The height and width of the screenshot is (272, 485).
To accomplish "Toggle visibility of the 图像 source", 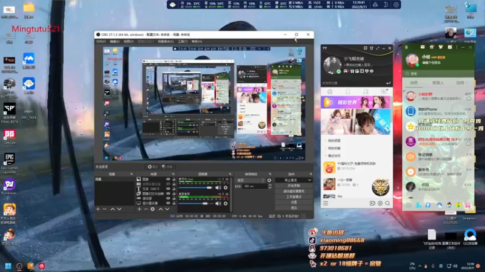I will point(169,179).
